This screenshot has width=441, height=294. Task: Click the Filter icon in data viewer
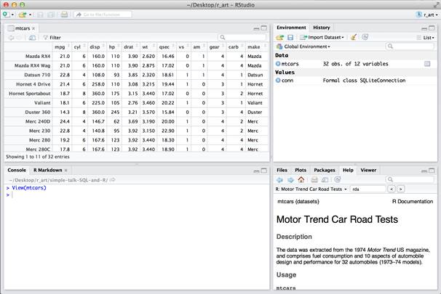coord(45,37)
